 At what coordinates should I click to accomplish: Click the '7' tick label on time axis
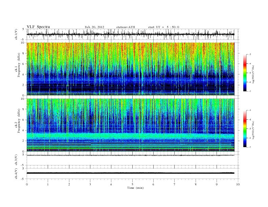click(175, 184)
